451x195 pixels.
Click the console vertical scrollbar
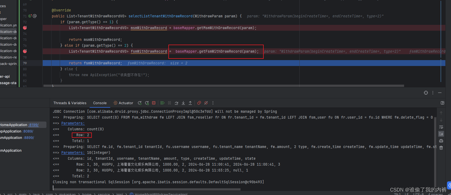(435, 152)
